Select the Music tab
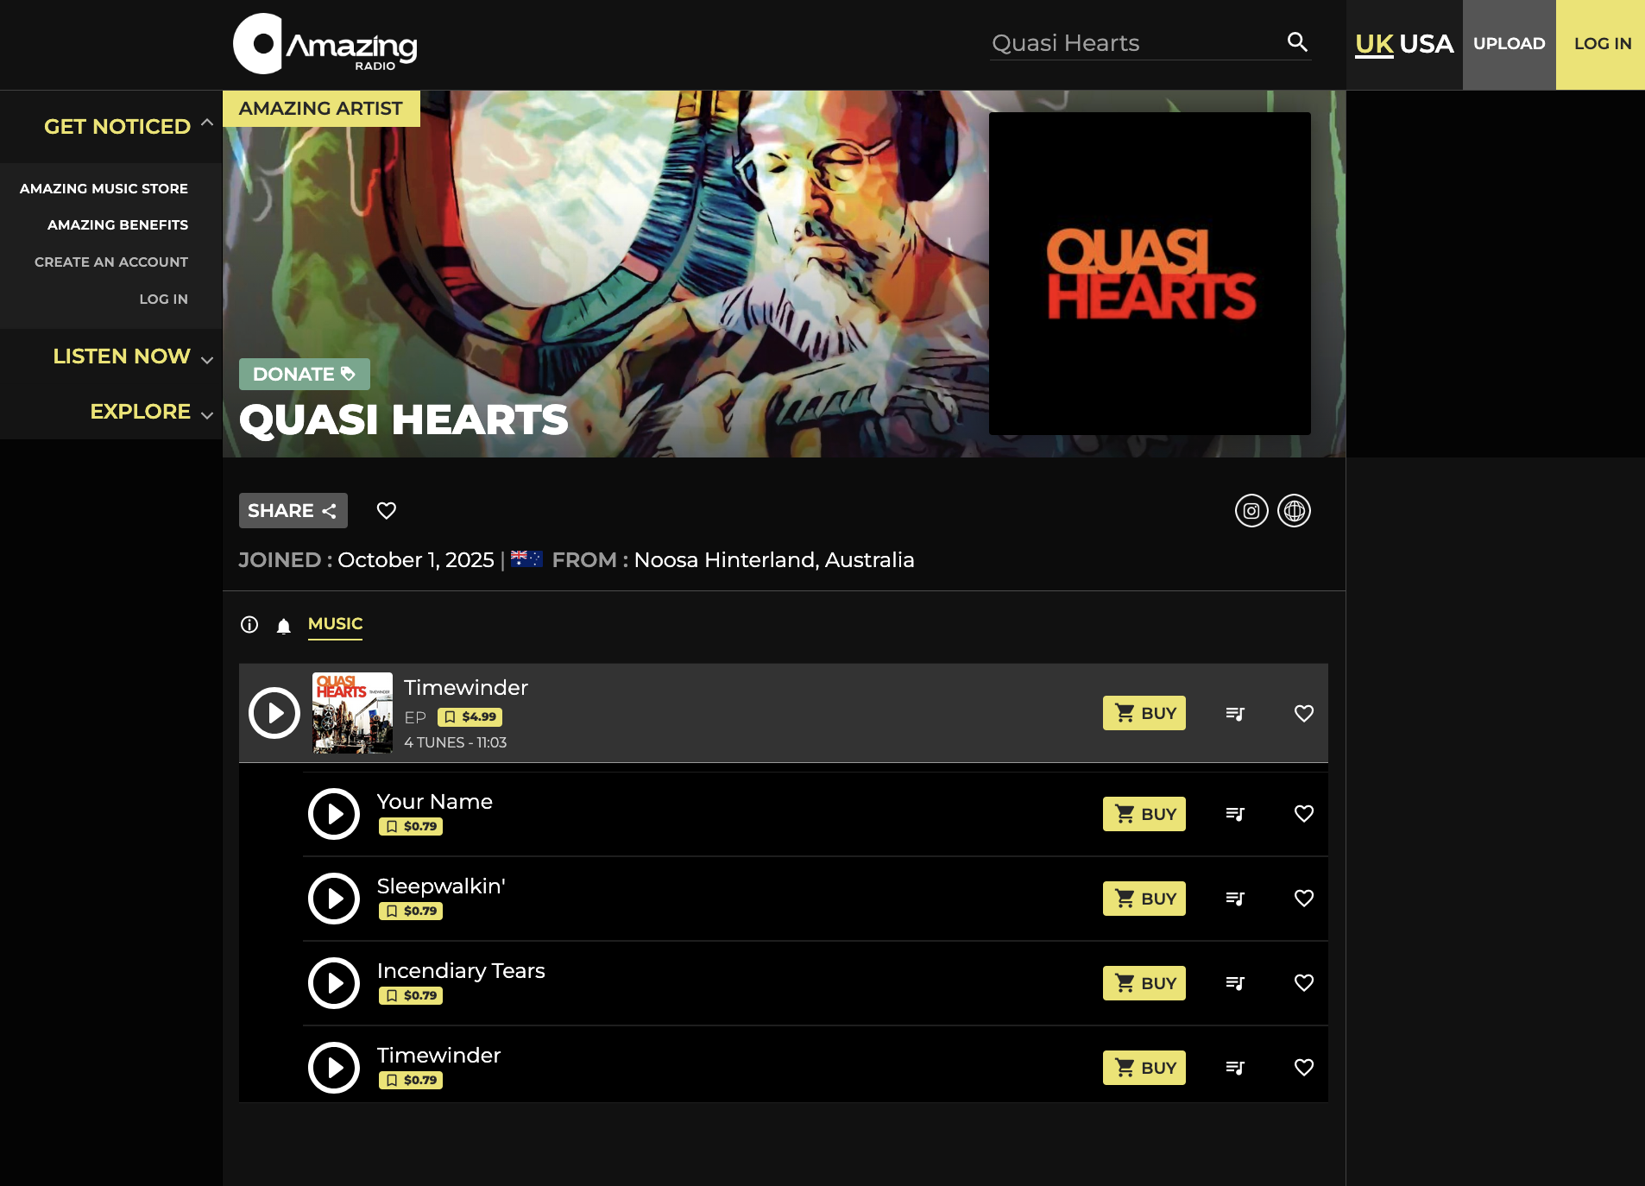1645x1186 pixels. click(x=335, y=624)
